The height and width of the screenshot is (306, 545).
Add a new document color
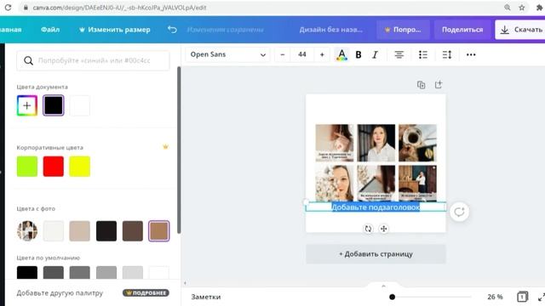[x=27, y=105]
